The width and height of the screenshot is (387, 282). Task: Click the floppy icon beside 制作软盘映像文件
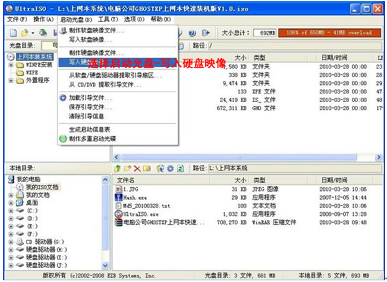[63, 31]
